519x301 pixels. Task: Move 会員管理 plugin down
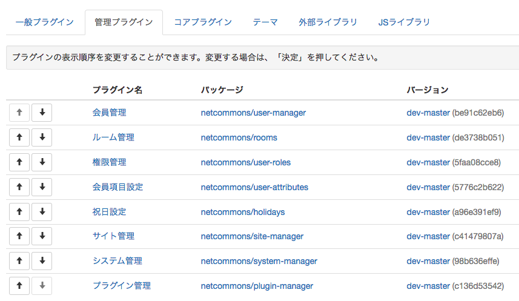click(x=42, y=113)
